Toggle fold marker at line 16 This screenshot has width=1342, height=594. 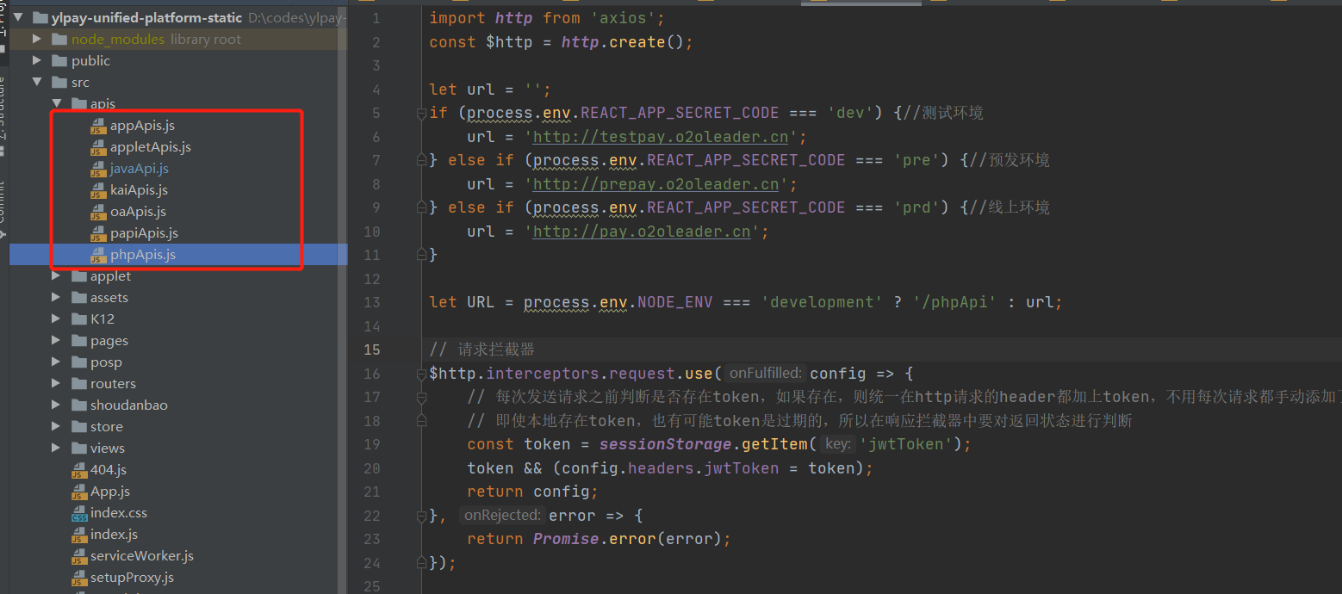pyautogui.click(x=422, y=374)
